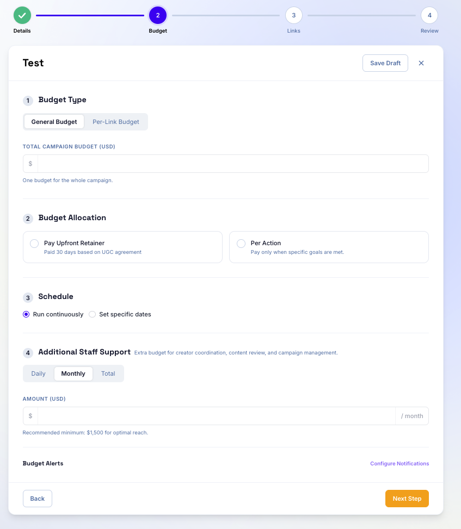Click the Save Draft button
Image resolution: width=461 pixels, height=529 pixels.
(385, 63)
